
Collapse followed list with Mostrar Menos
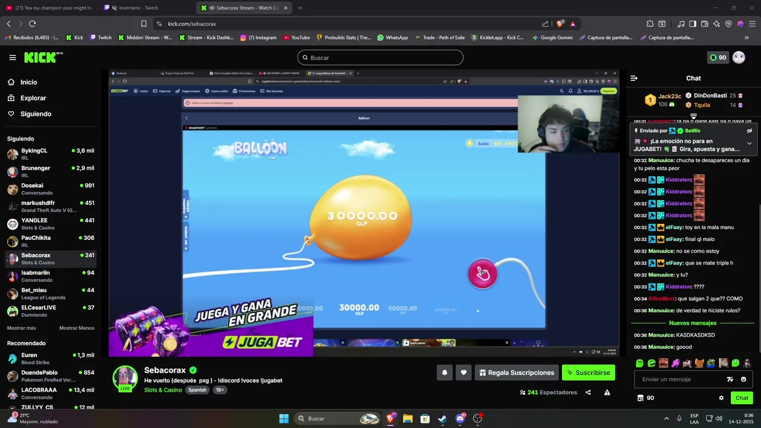coord(77,328)
